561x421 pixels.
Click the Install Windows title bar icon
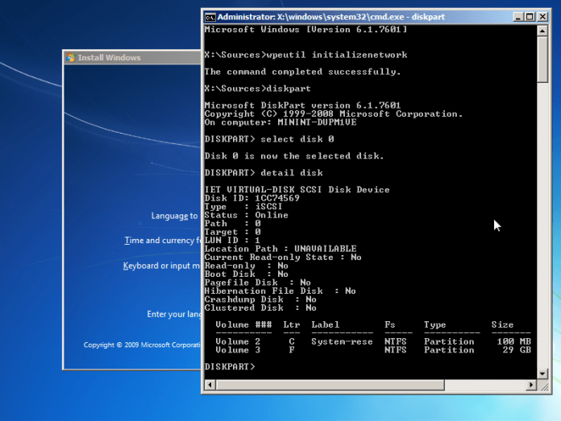[x=71, y=58]
